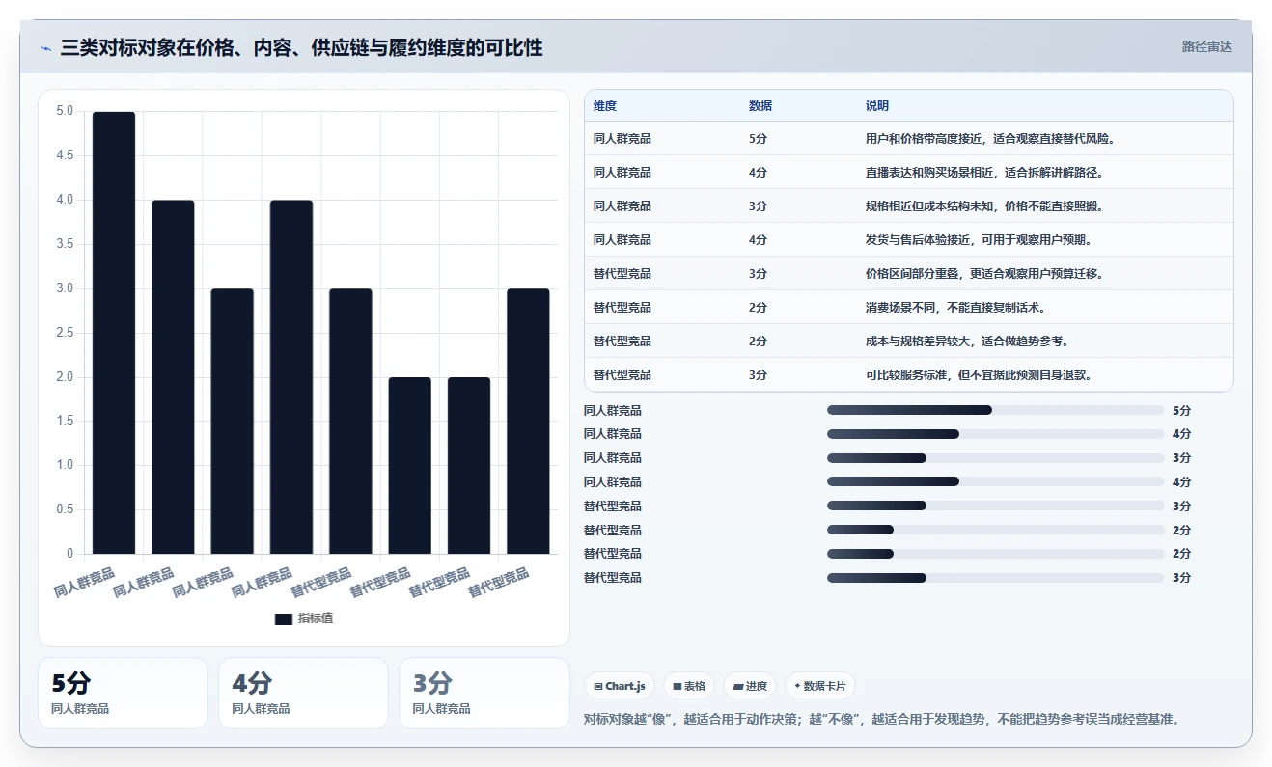Click the 2.5 label on the chart y-axis
The image size is (1272, 767).
coord(65,333)
